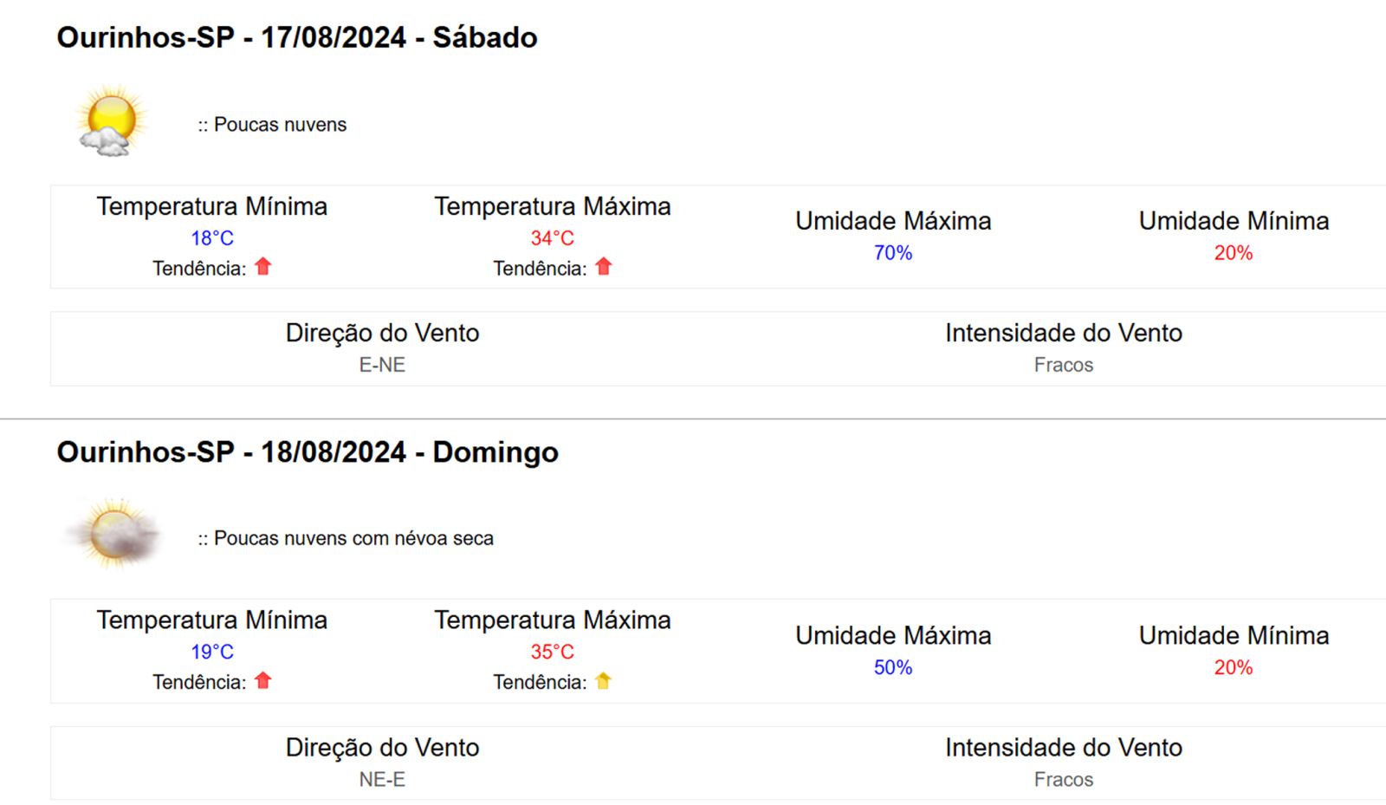The height and width of the screenshot is (805, 1386).
Task: Click yellow trend arrow under Sunday's maximum temperature
Action: tap(604, 681)
